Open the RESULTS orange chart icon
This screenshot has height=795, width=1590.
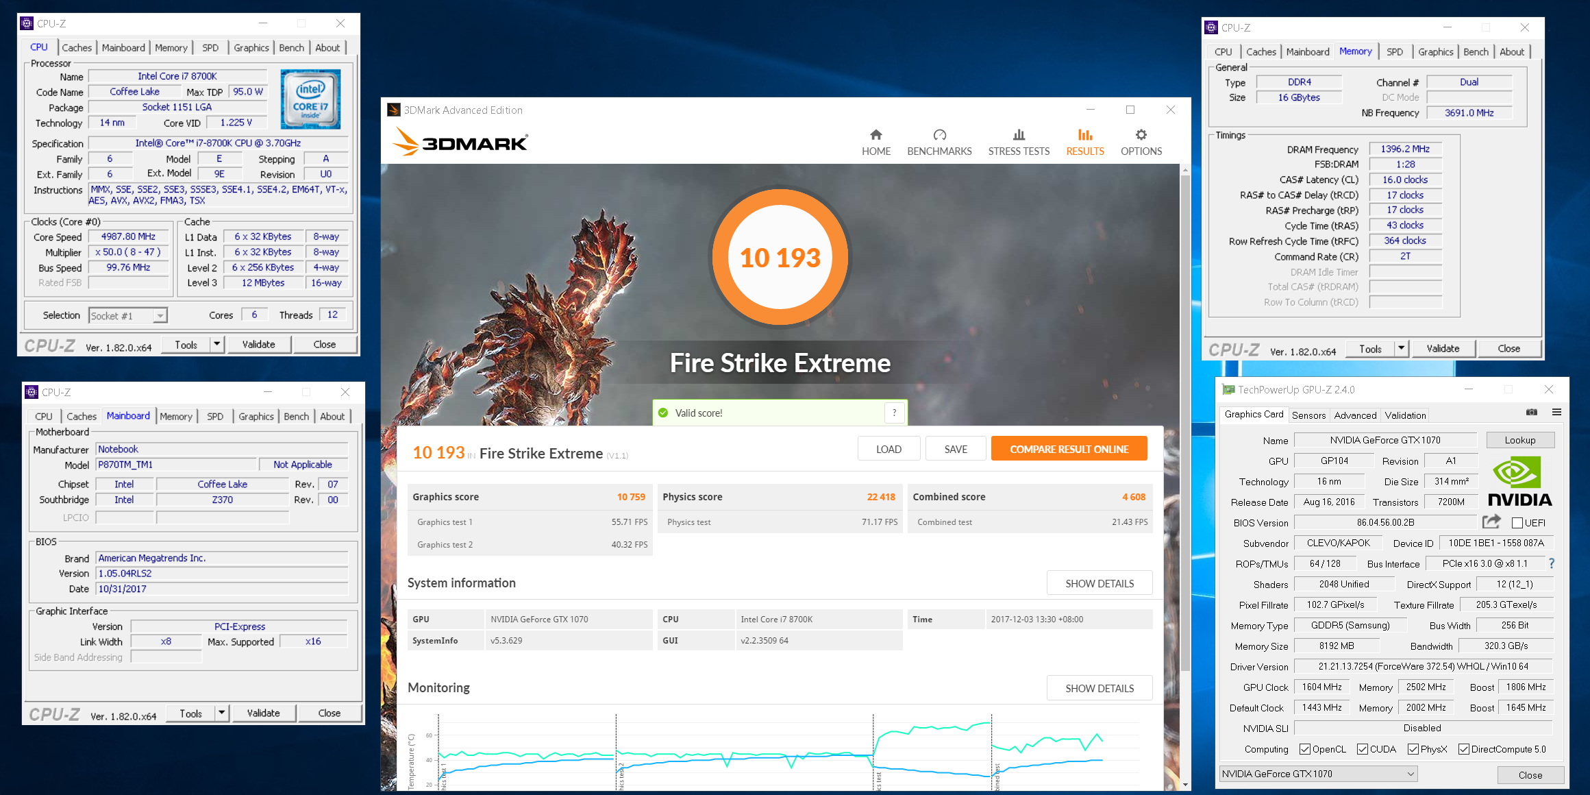tap(1085, 135)
